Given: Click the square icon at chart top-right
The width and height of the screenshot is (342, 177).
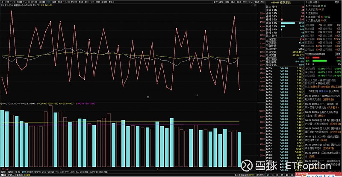Looking at the screenshot, I should click(255, 5).
